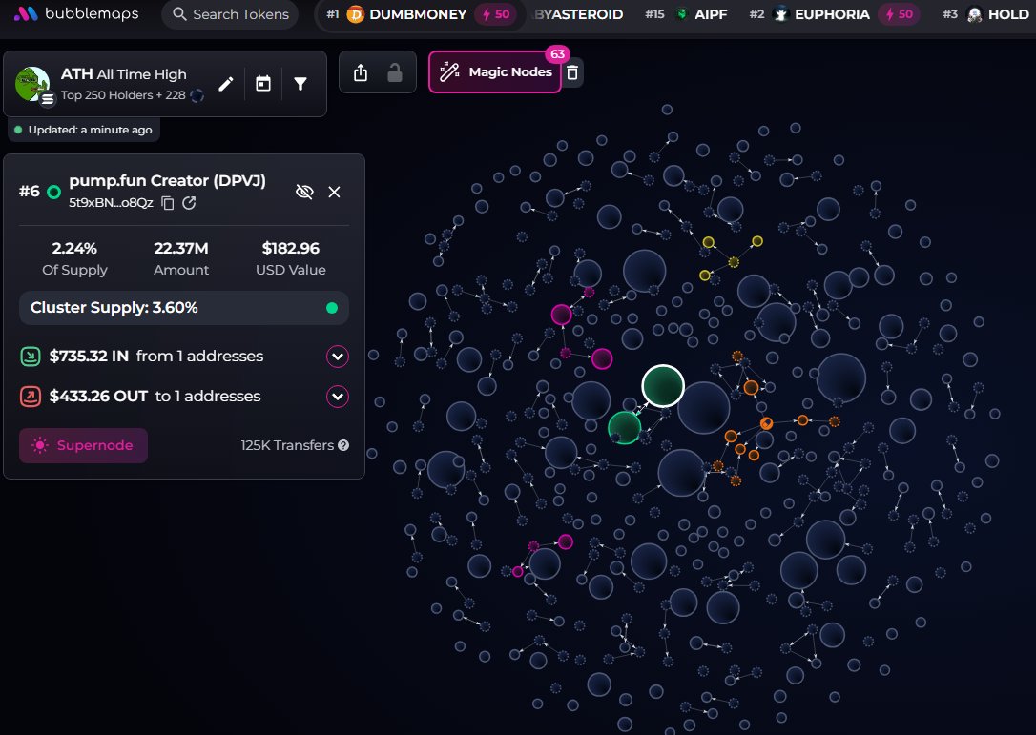
Task: Click the Supernode button
Action: (x=83, y=445)
